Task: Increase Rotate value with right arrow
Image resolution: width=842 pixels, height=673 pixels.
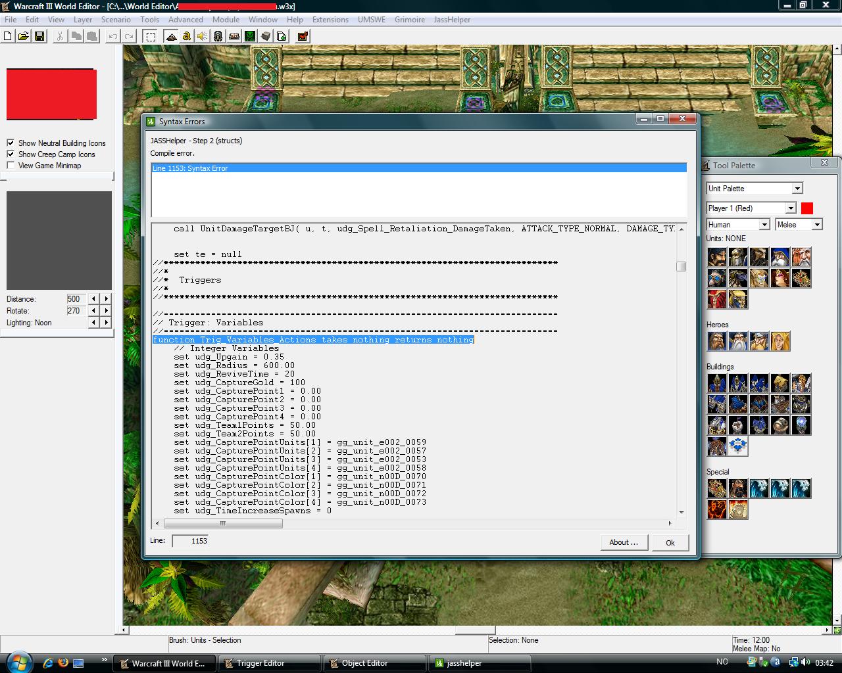Action: (x=105, y=310)
